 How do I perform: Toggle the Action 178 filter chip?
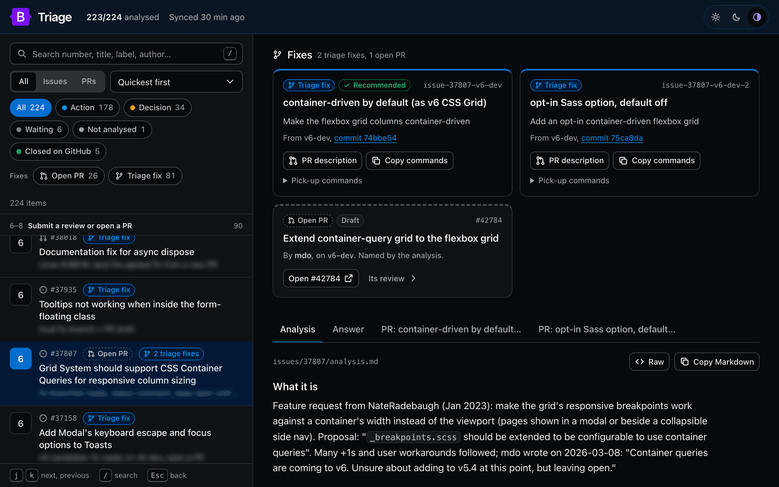click(x=88, y=108)
